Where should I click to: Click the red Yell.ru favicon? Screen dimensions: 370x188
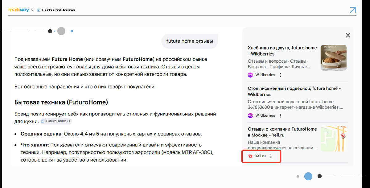click(x=250, y=156)
